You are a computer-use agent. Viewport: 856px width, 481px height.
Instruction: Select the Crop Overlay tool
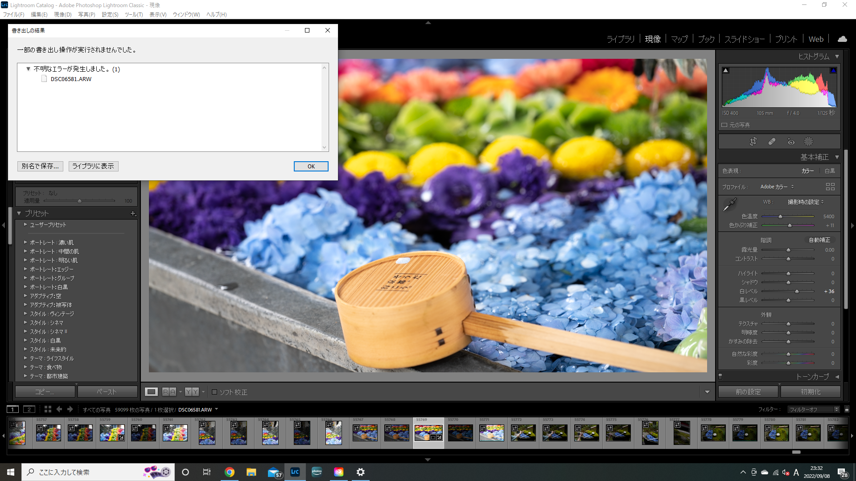point(753,141)
